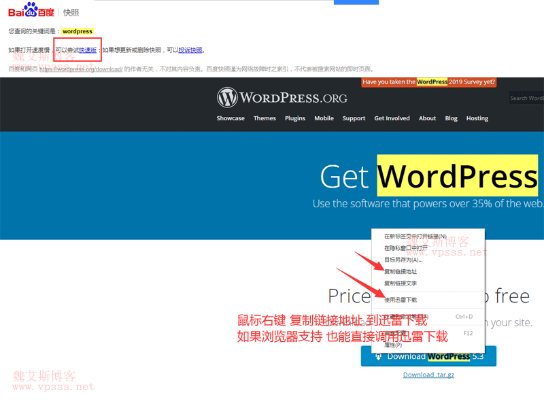This screenshot has width=544, height=401.
Task: Open the Support nav item
Action: (354, 118)
